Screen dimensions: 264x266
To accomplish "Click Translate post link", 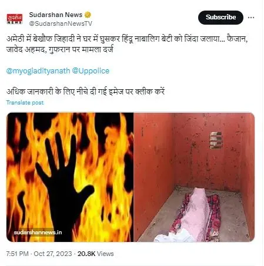I will 25,103.
